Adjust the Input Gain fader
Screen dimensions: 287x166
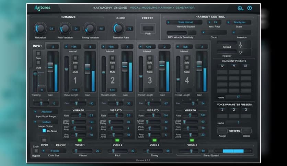click(x=50, y=67)
